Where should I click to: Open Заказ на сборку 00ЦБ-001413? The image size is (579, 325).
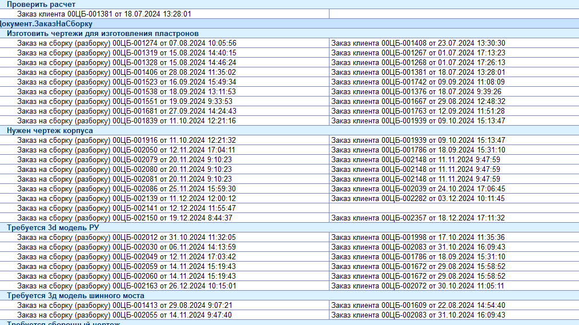coord(125,306)
